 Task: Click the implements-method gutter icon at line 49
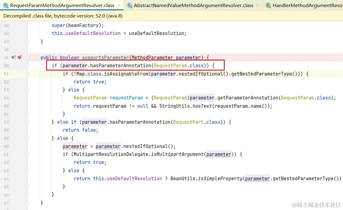[14, 57]
